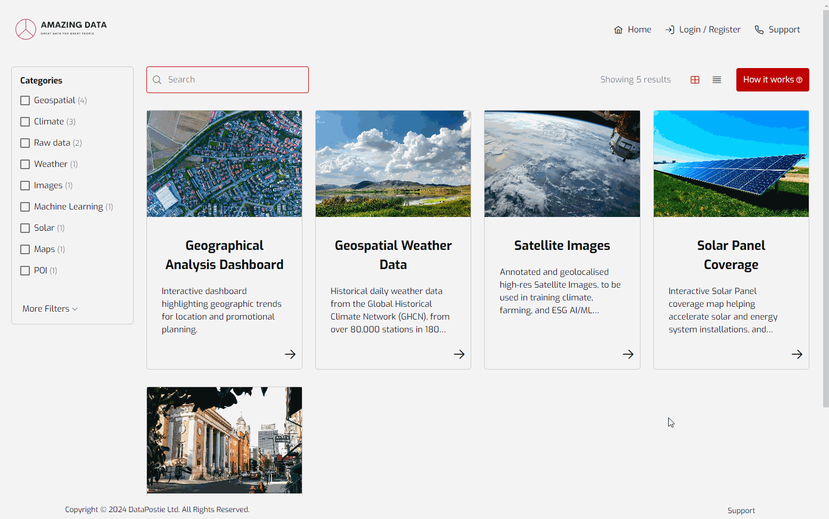Image resolution: width=829 pixels, height=519 pixels.
Task: Open Geographical Analysis Dashboard via arrow icon
Action: click(x=290, y=354)
